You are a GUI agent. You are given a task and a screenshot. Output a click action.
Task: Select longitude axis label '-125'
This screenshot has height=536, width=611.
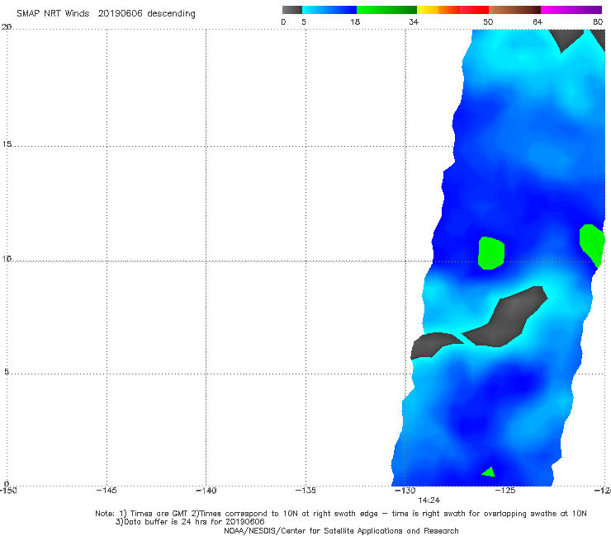pyautogui.click(x=505, y=490)
